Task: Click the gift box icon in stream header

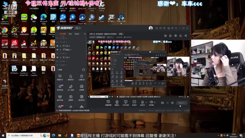Action: click(x=165, y=36)
